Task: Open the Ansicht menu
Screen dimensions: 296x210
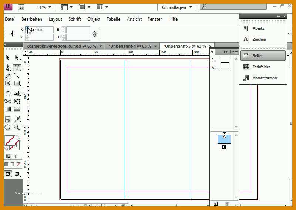Action: (x=134, y=19)
